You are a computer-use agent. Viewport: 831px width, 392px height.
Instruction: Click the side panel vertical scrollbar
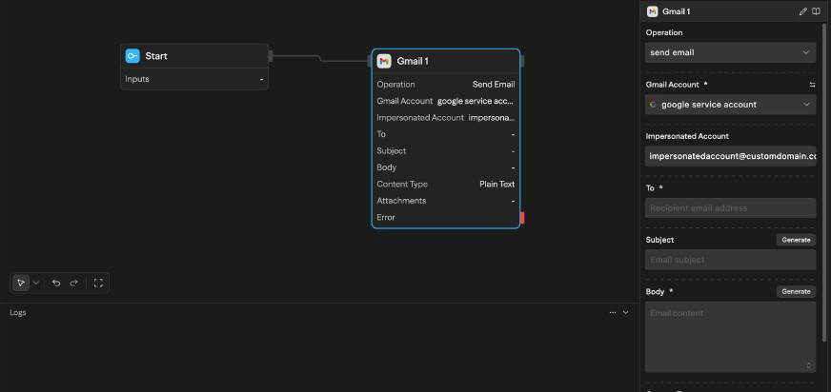coord(824,183)
